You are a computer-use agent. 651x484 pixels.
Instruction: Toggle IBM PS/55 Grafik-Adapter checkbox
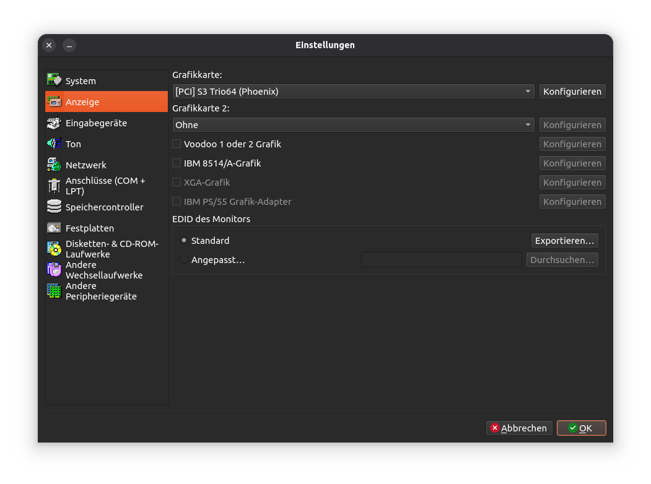coord(177,202)
